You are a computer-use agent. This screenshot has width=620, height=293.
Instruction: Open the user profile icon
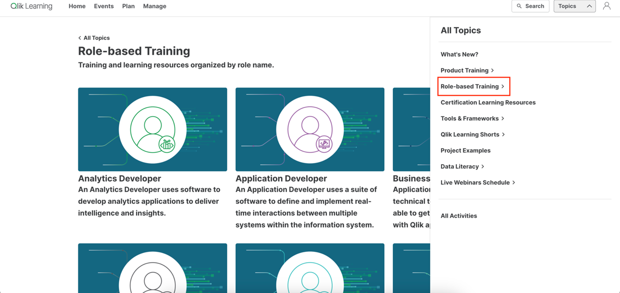[607, 6]
